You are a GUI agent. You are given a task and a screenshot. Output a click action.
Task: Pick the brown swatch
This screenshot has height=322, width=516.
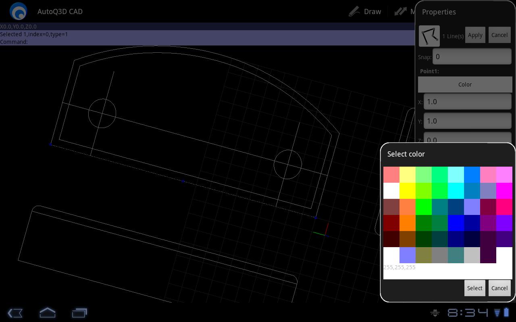[x=408, y=239]
